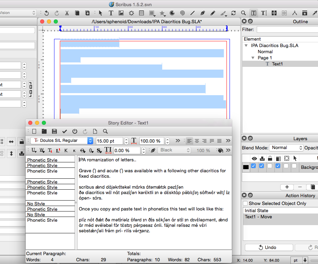
Task: Select Text1 in the Outline tree
Action: tap(277, 64)
